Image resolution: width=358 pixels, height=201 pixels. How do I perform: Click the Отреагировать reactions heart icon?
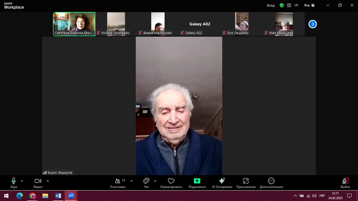click(x=171, y=183)
